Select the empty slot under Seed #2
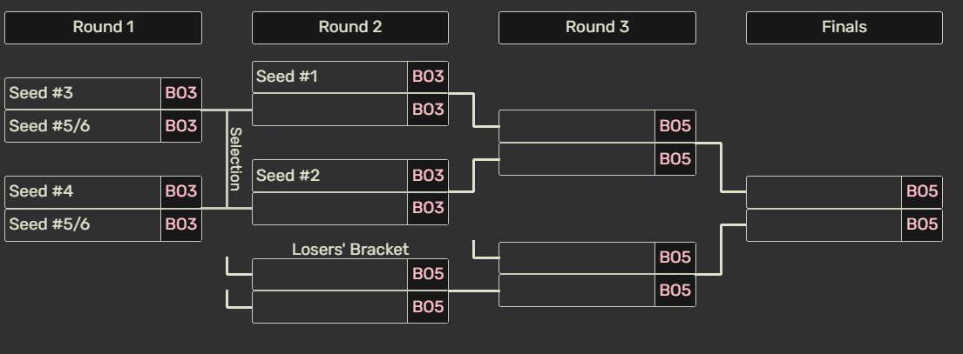Image resolution: width=963 pixels, height=354 pixels. (329, 208)
